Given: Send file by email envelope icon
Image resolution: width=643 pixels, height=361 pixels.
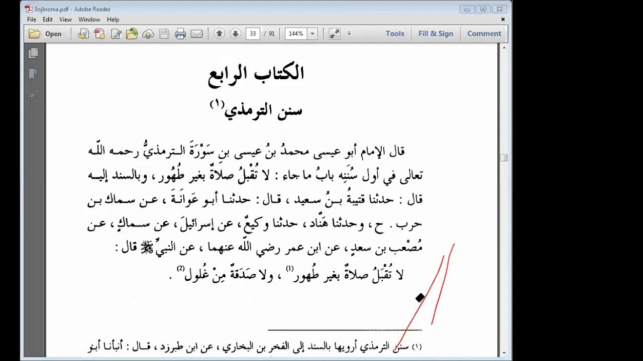Looking at the screenshot, I should point(196,34).
